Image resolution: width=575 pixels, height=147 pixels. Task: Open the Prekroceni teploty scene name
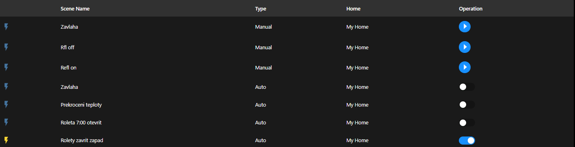coord(81,105)
